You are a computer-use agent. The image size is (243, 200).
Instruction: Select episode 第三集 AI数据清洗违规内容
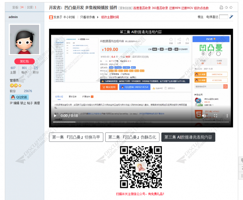(188, 137)
